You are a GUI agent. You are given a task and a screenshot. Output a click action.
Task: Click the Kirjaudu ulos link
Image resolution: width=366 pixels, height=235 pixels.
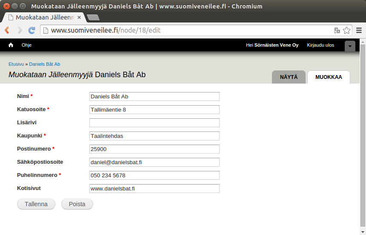[x=320, y=45]
